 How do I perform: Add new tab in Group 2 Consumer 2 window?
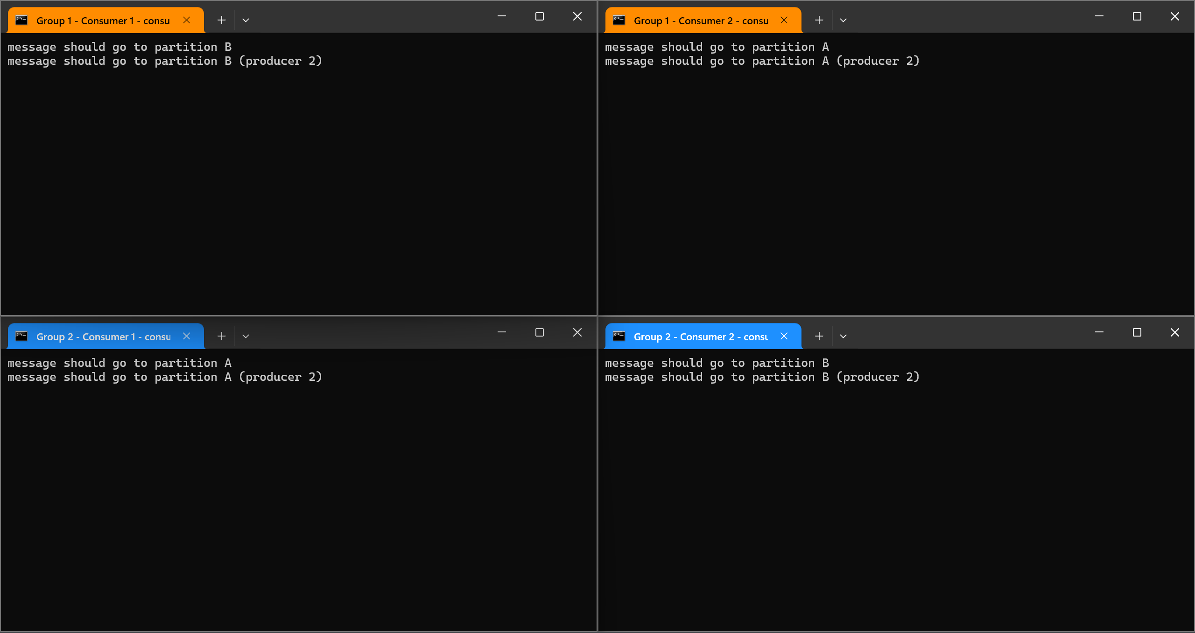click(x=819, y=336)
